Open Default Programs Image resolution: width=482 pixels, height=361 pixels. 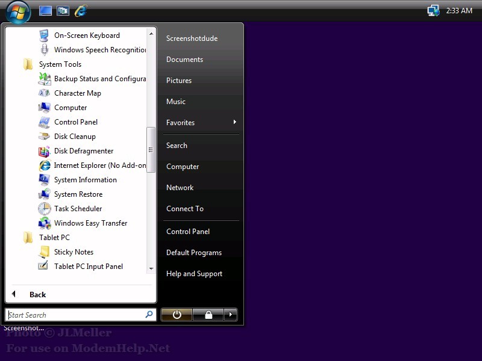tap(194, 253)
